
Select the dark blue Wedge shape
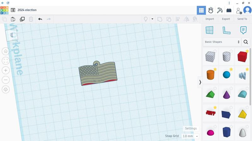tap(226, 114)
